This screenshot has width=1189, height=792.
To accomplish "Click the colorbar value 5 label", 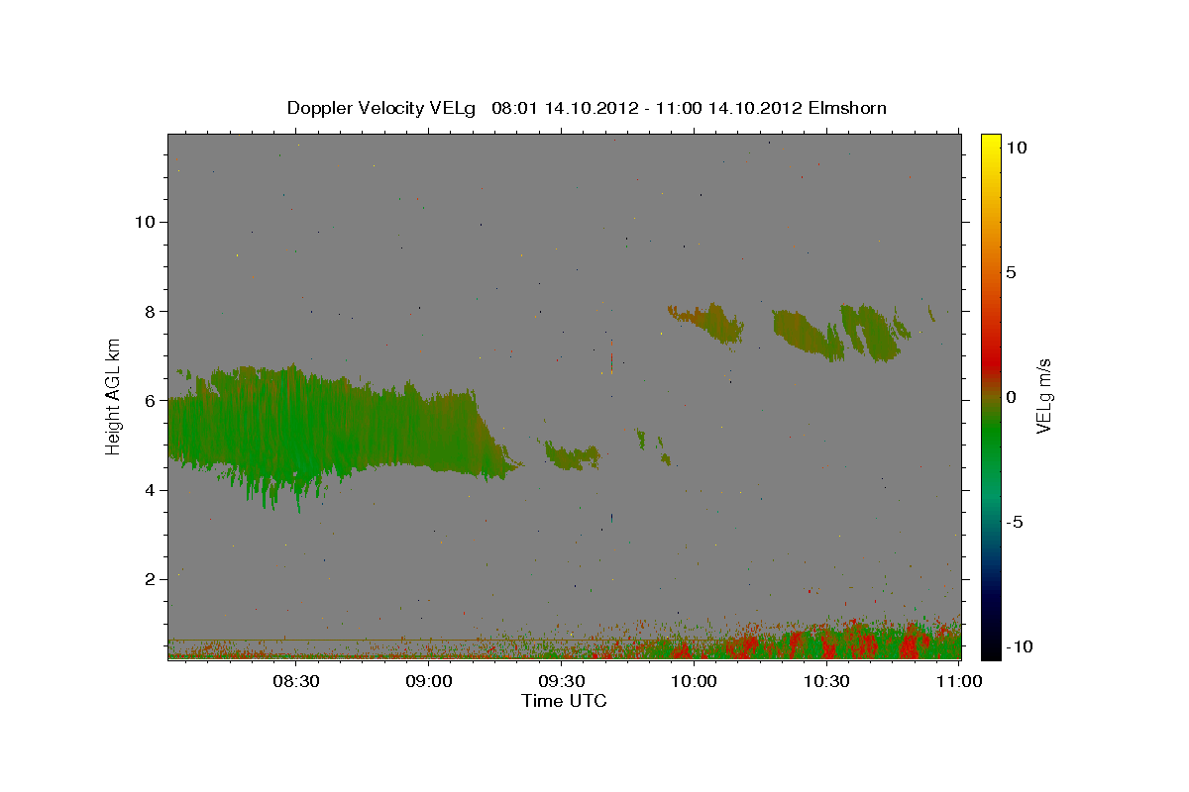I will (x=1011, y=271).
